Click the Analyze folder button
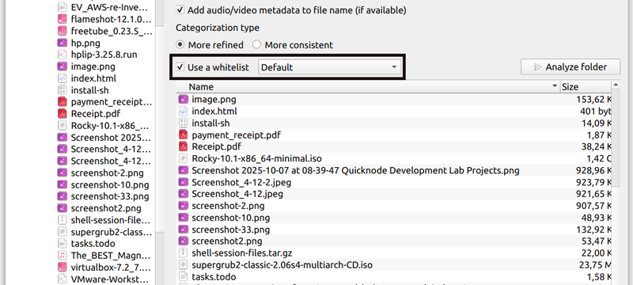This screenshot has width=633, height=285. (x=570, y=67)
